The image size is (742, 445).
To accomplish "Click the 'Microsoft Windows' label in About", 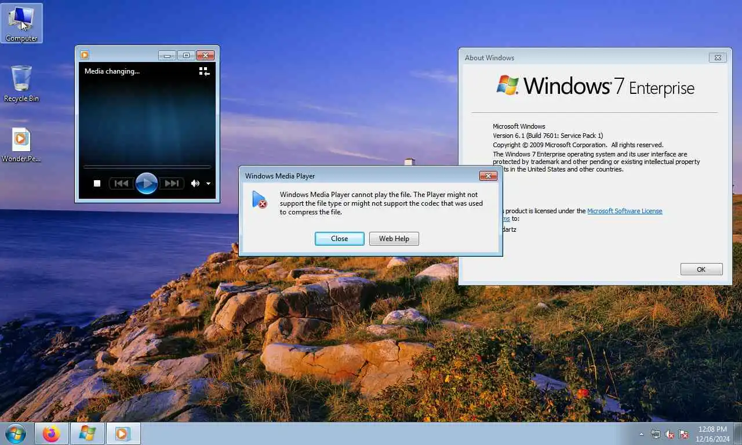I will coord(519,126).
